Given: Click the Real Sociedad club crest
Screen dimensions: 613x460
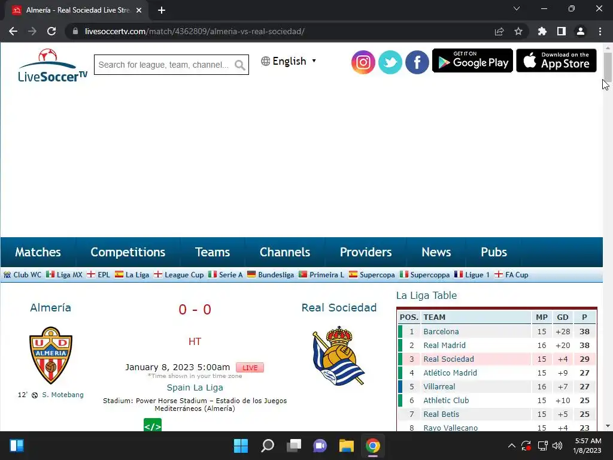Looking at the screenshot, I should pyautogui.click(x=339, y=356).
